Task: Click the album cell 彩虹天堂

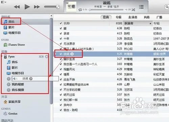Action: tap(159, 74)
